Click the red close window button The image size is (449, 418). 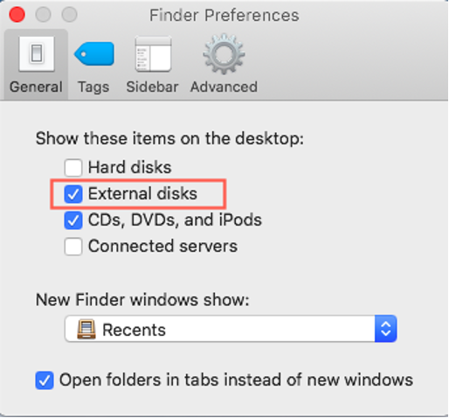(17, 14)
